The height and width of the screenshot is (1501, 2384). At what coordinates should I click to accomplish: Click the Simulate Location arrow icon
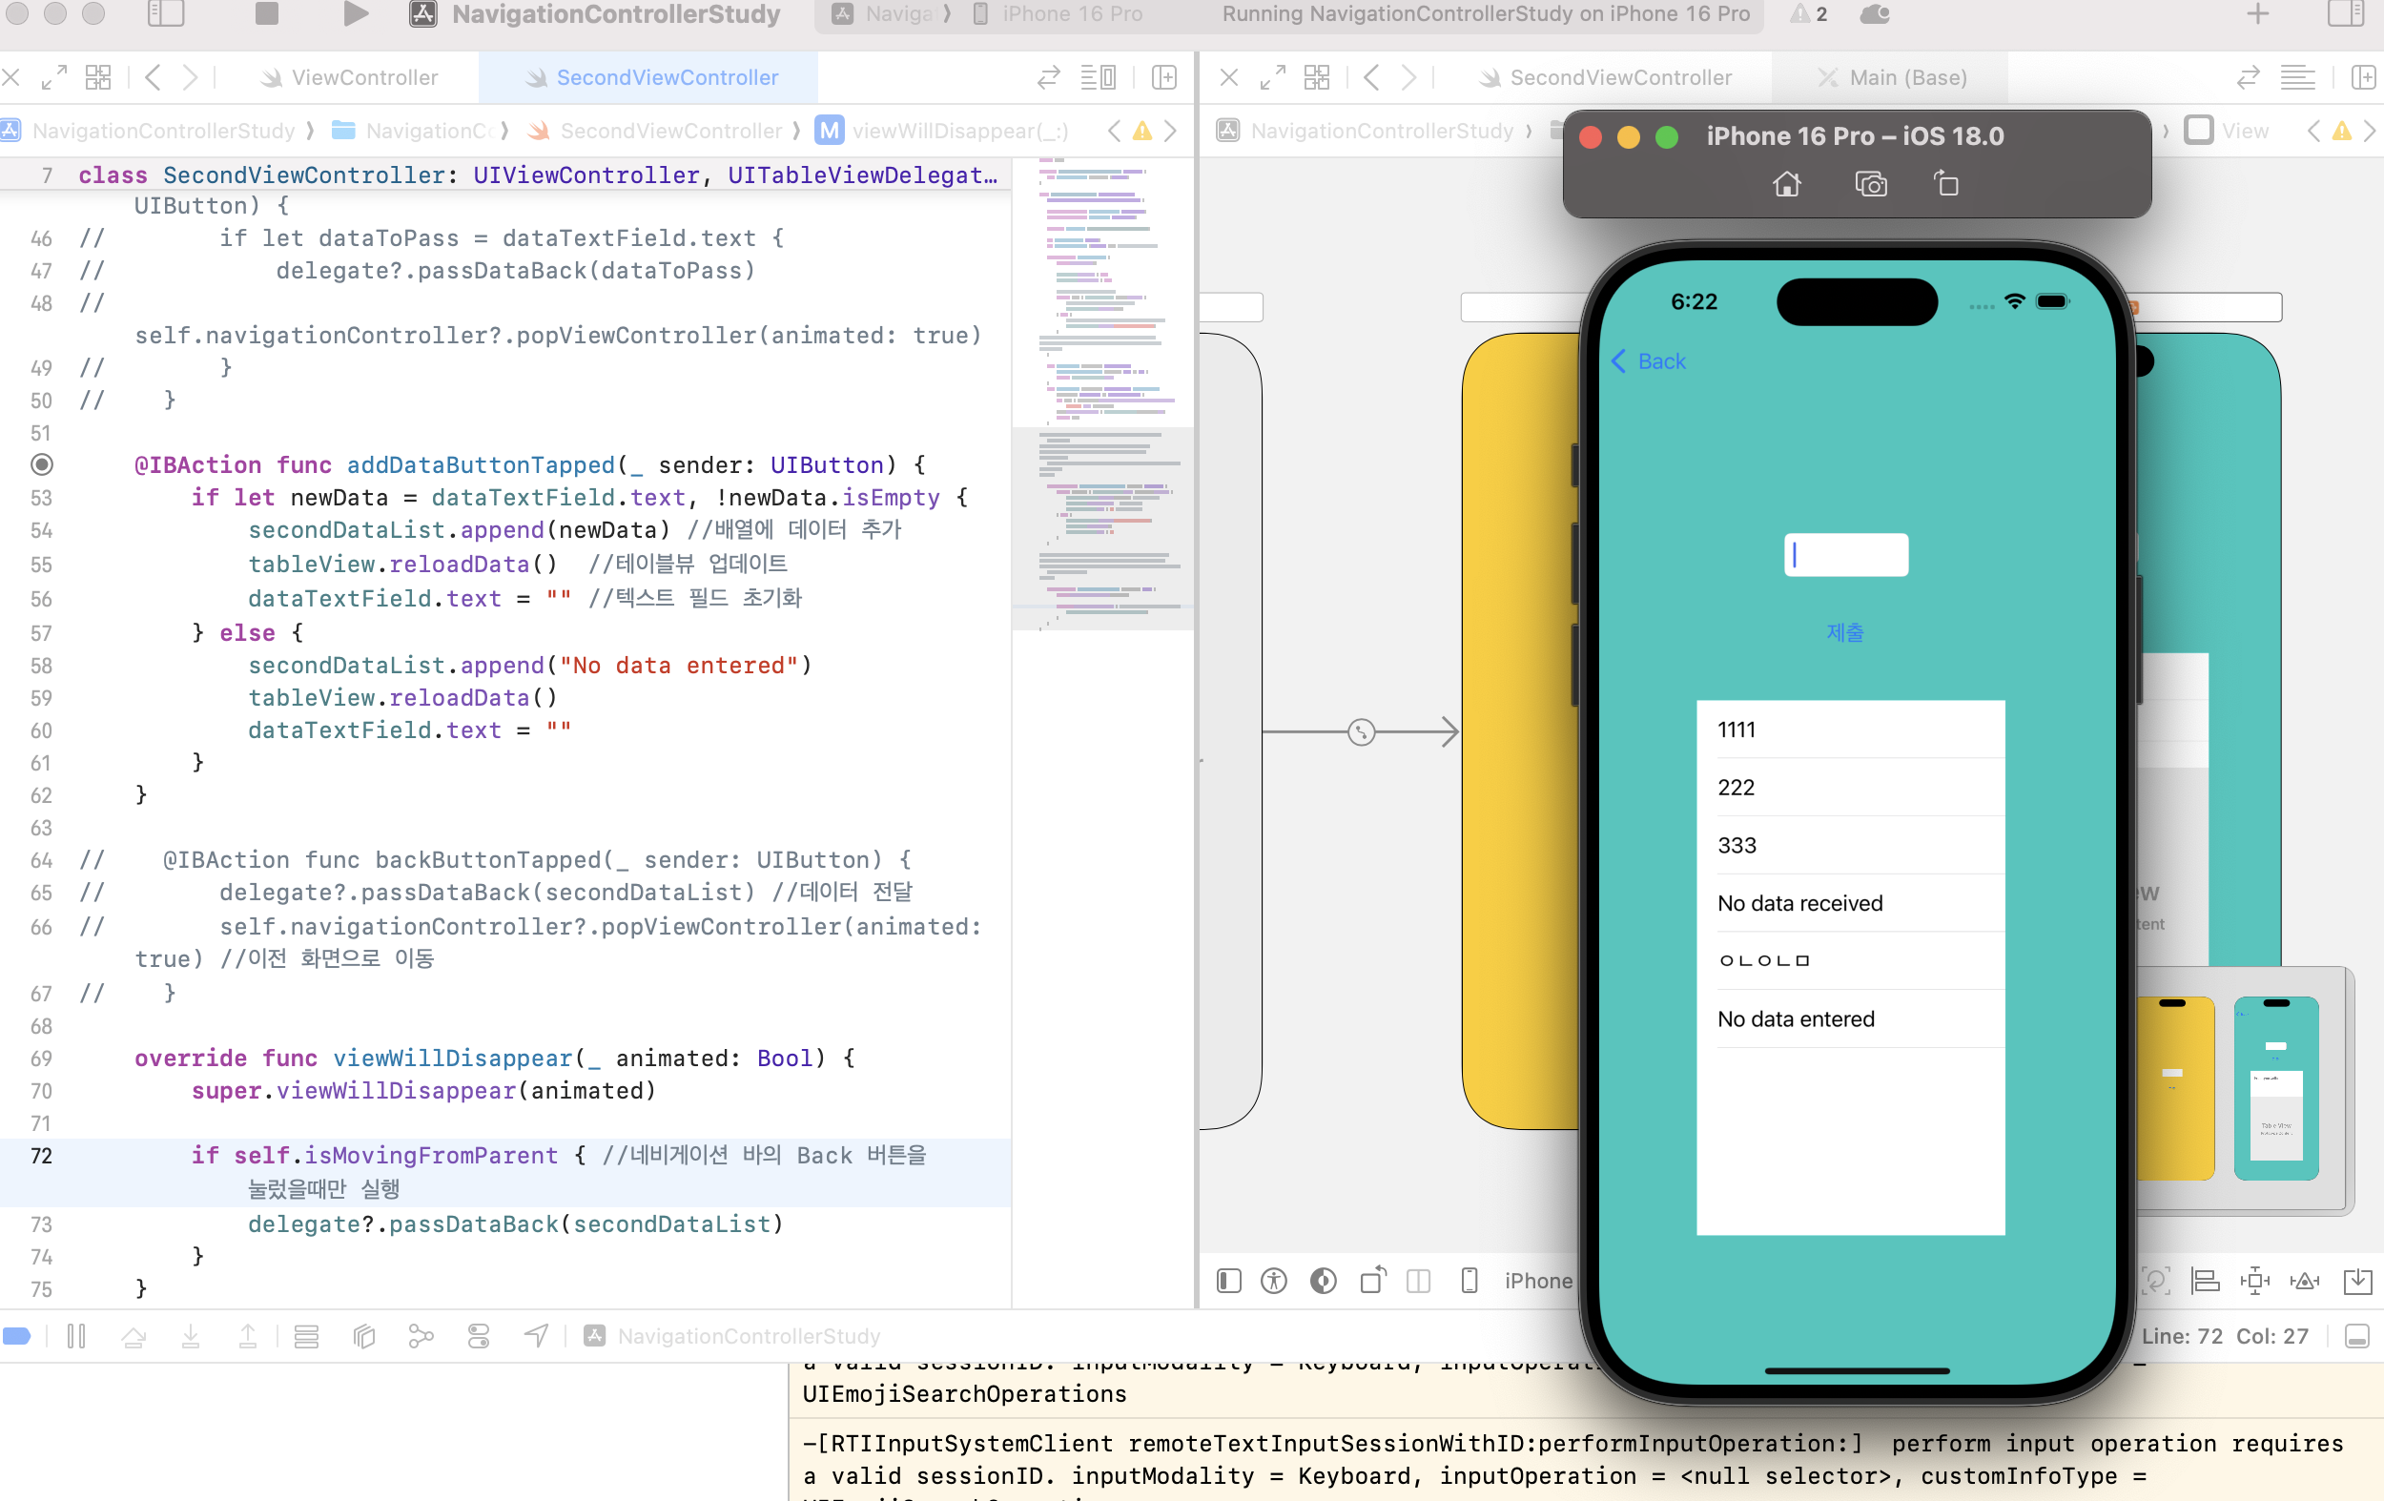(536, 1336)
